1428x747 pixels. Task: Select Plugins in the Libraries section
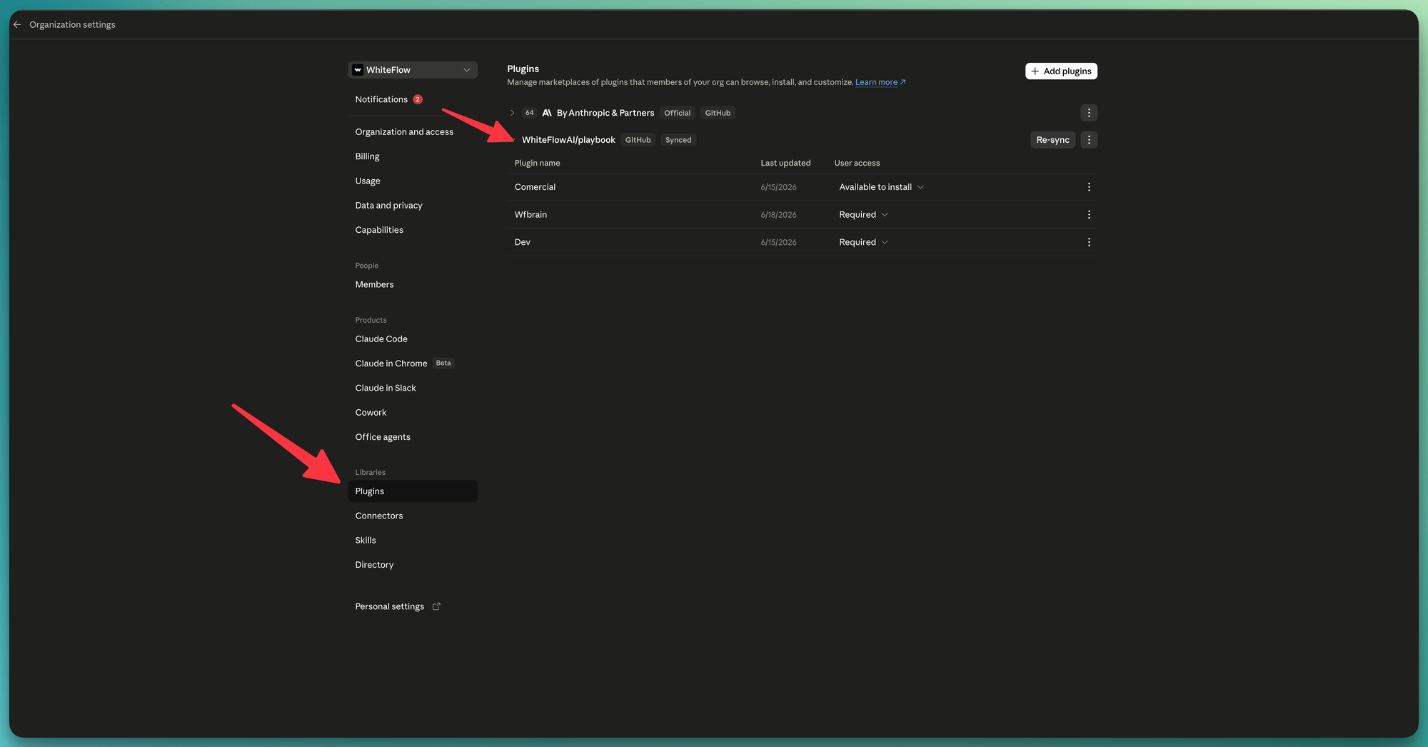tap(413, 491)
